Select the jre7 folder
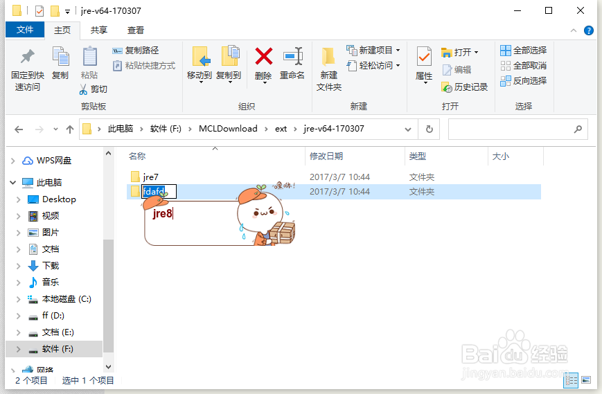Screen dimensions: 602x394 click(x=150, y=177)
